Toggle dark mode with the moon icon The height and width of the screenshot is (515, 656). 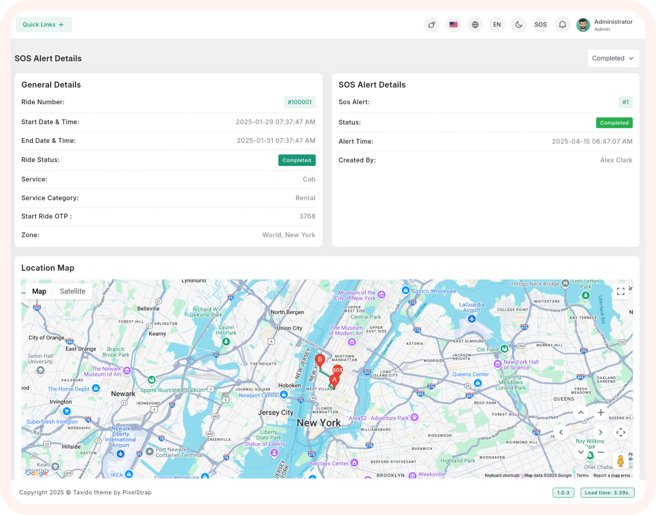coord(519,25)
